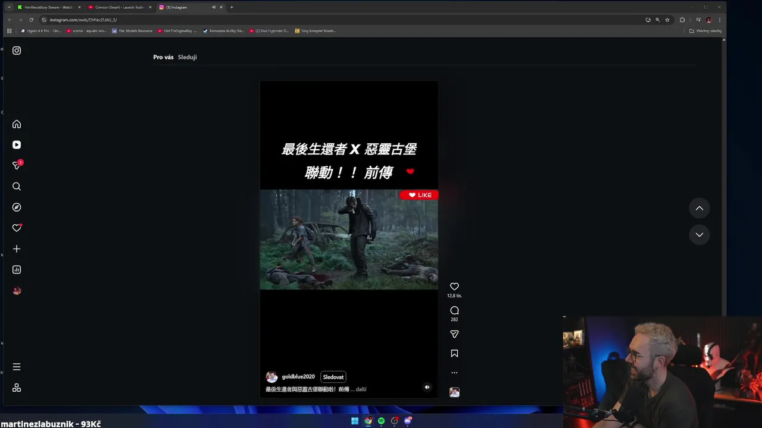This screenshot has height=428, width=762.
Task: Open Duo Hypnotic bookmark
Action: [x=268, y=31]
